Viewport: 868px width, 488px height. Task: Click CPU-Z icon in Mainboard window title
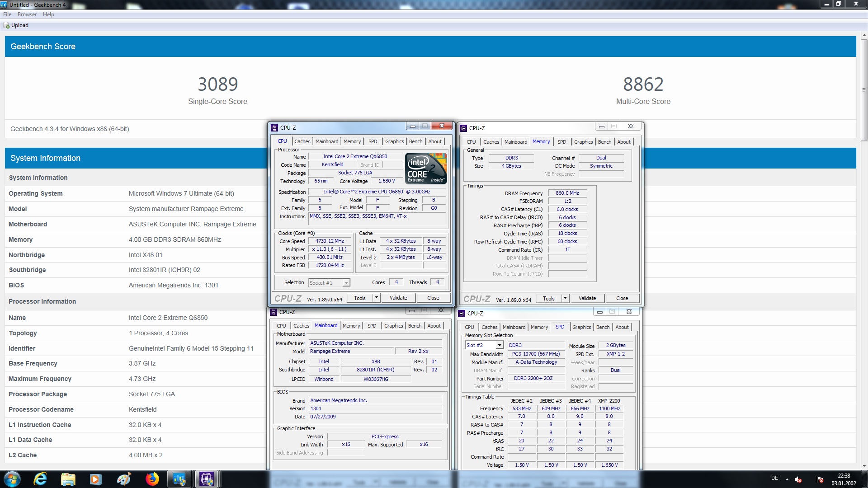274,312
